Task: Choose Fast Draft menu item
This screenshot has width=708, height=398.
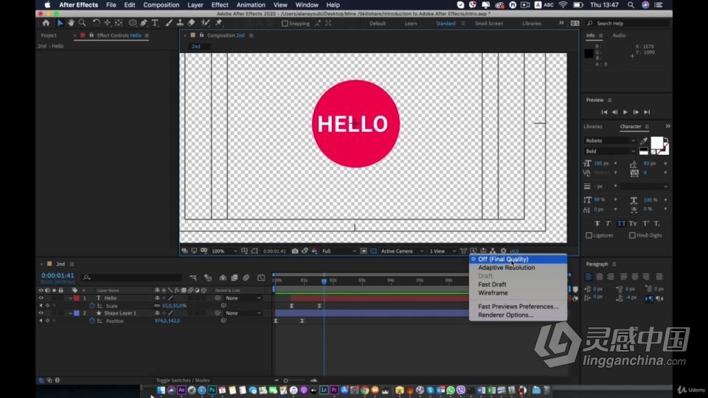Action: pyautogui.click(x=518, y=284)
